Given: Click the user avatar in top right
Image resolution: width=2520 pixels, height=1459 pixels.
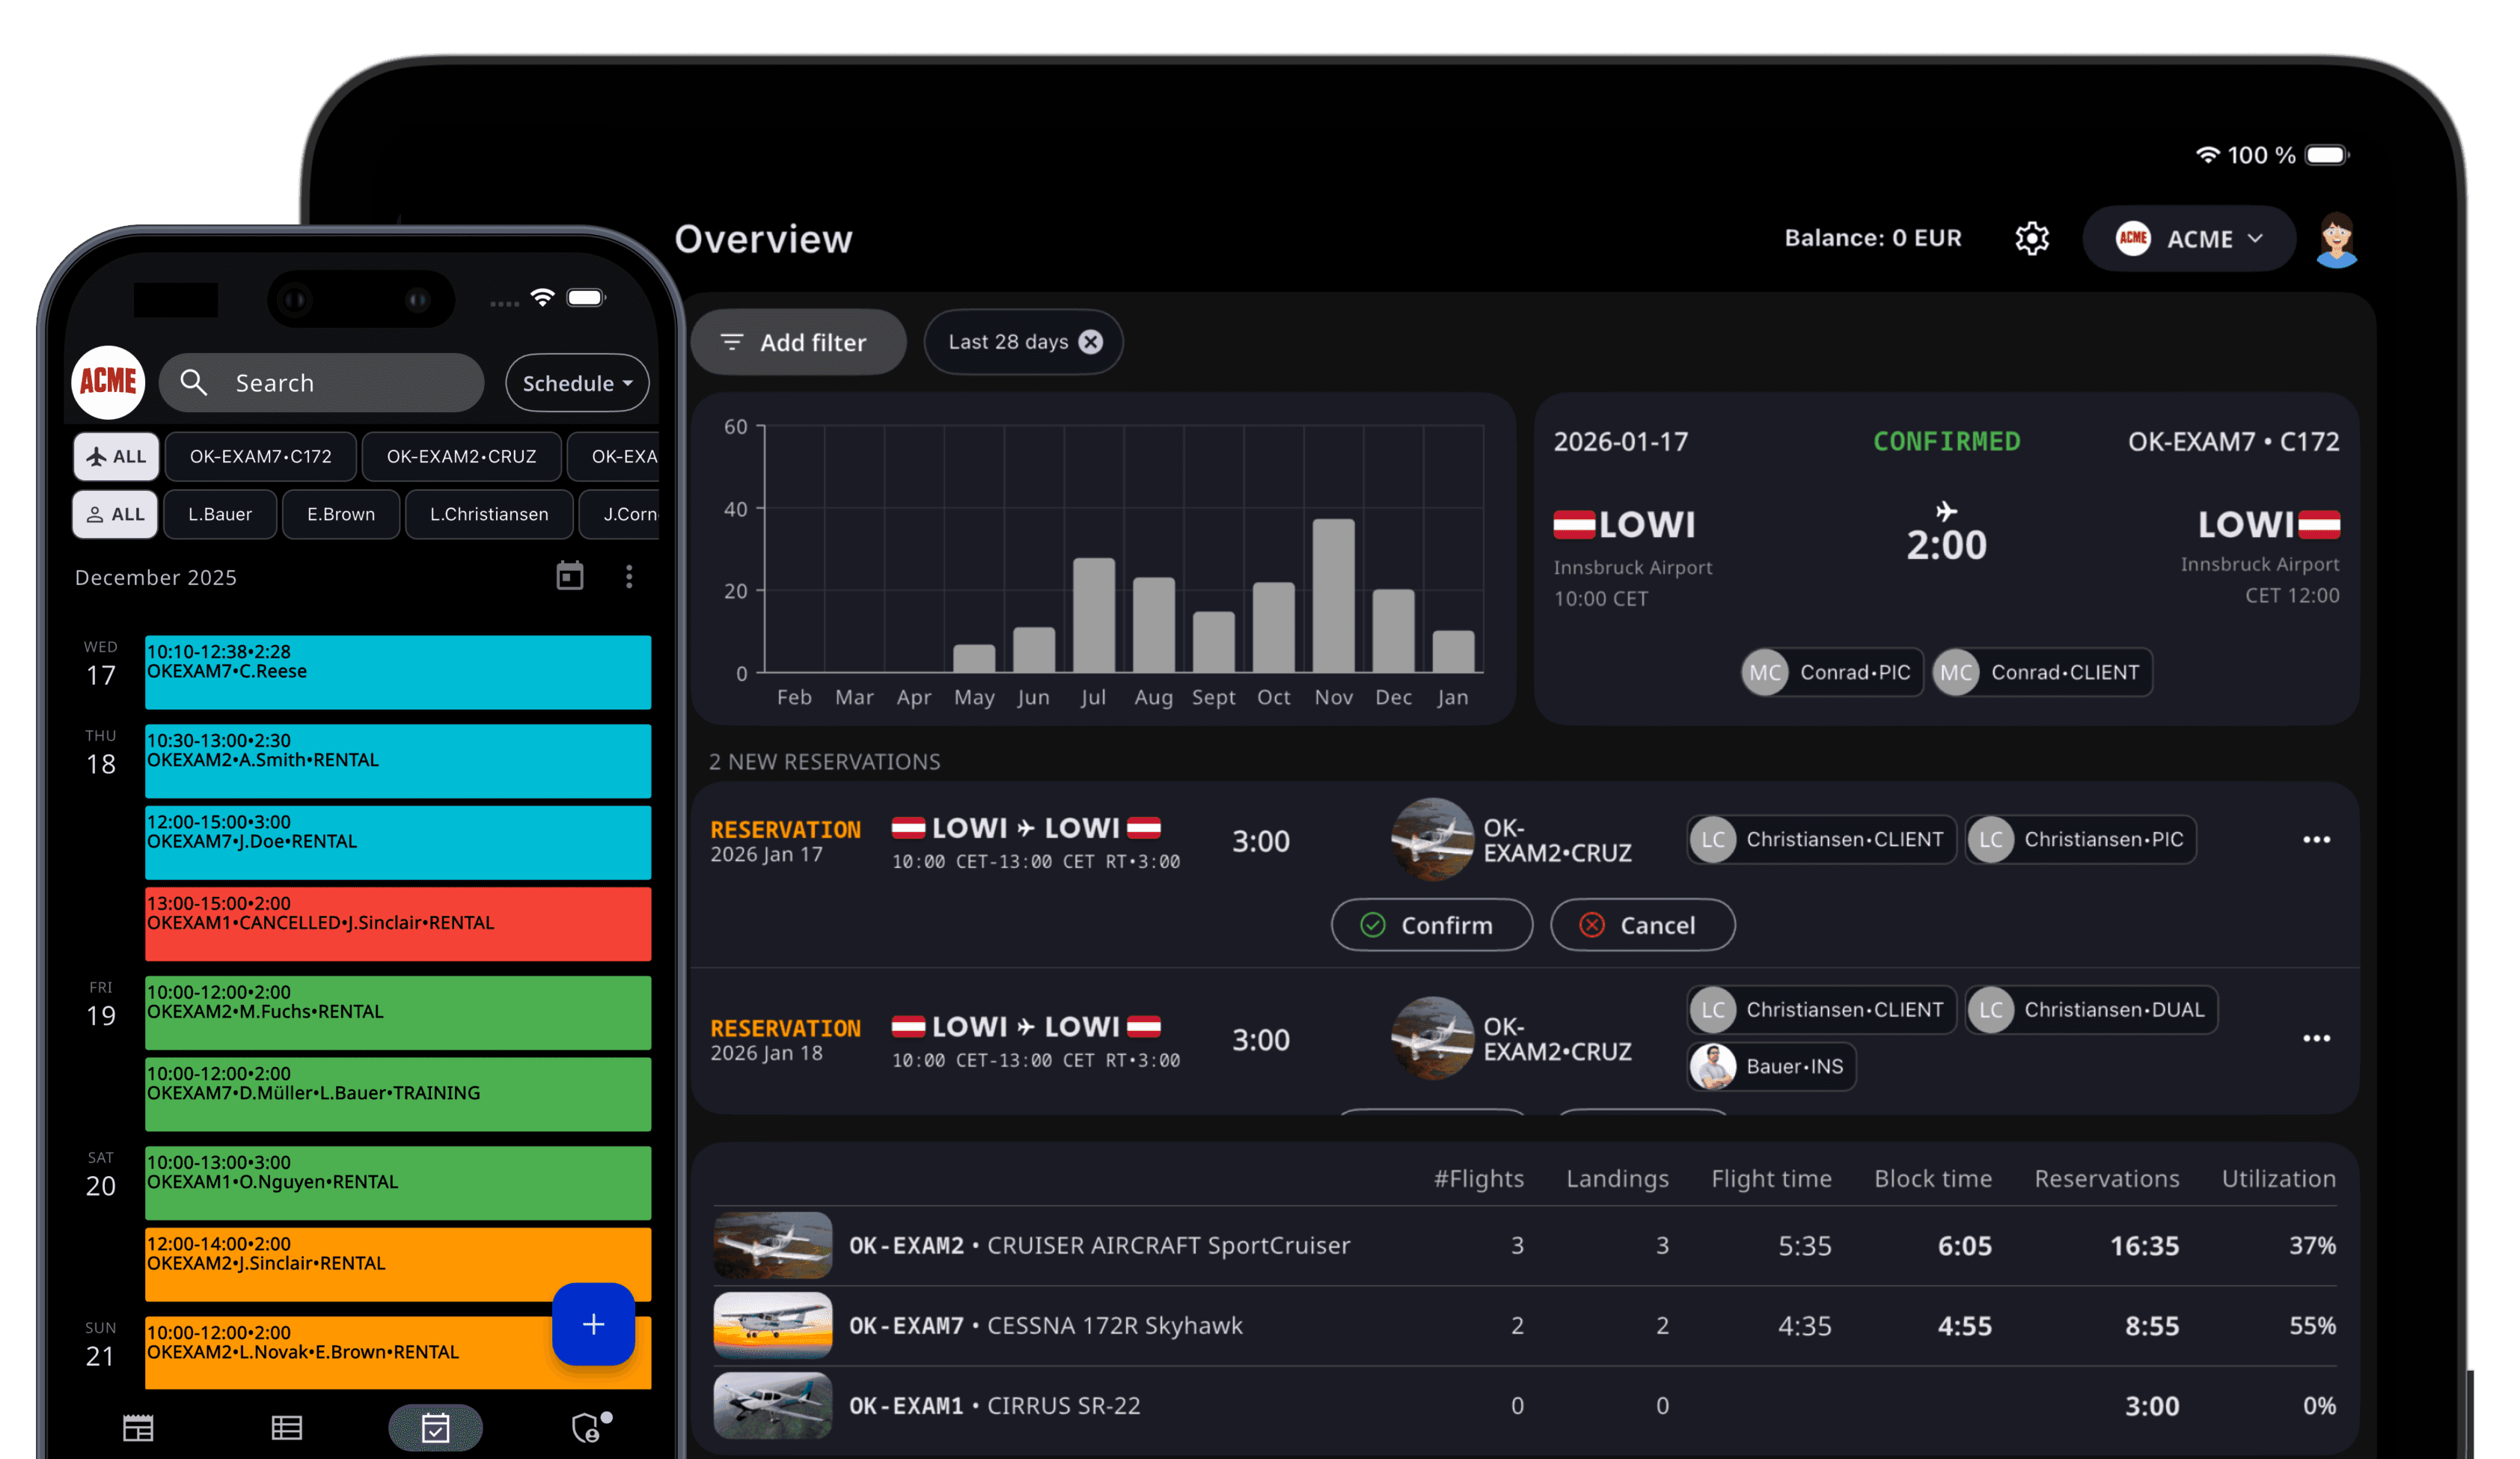Looking at the screenshot, I should [2336, 239].
